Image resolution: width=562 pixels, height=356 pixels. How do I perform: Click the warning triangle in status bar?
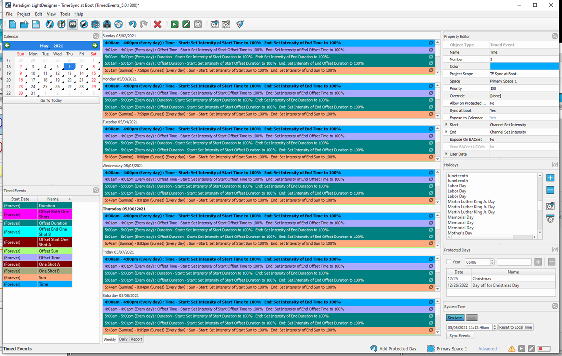pyautogui.click(x=511, y=349)
